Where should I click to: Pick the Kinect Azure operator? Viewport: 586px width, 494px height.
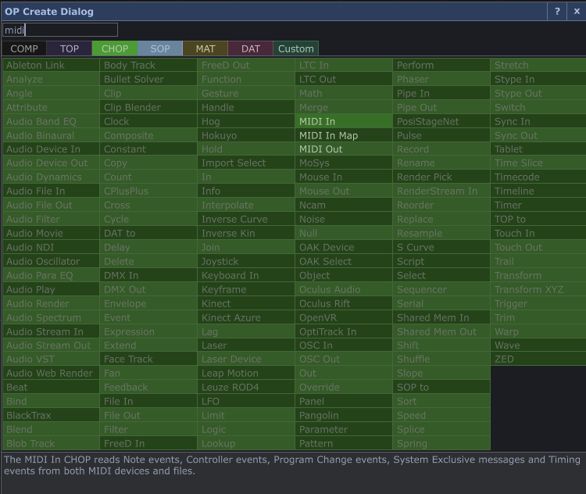[x=246, y=317]
